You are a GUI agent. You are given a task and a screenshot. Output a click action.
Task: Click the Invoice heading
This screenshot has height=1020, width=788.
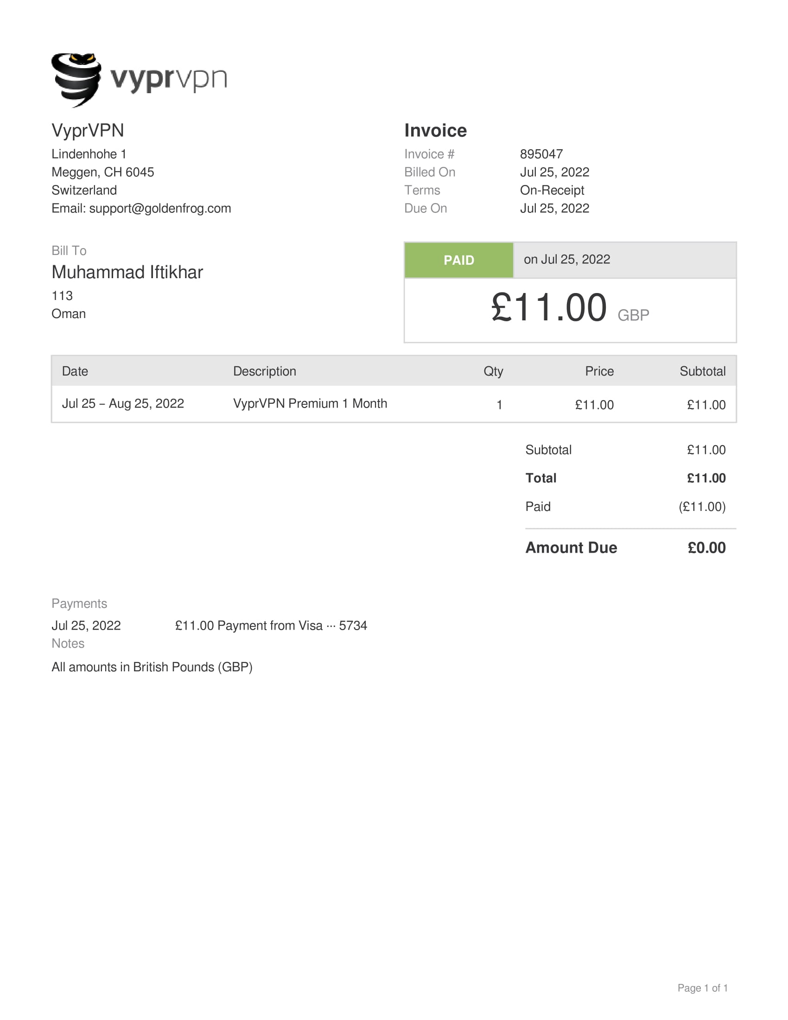435,131
